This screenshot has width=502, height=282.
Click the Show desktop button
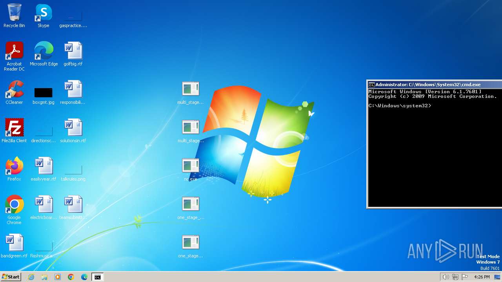[x=497, y=277]
